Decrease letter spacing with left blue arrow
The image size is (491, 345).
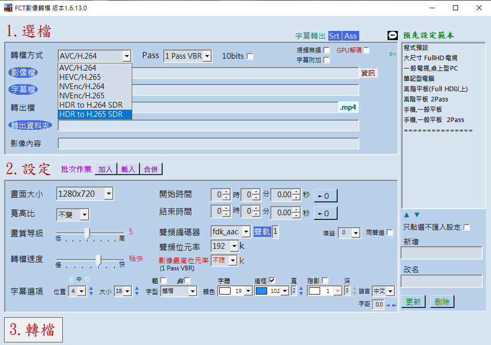(388, 305)
